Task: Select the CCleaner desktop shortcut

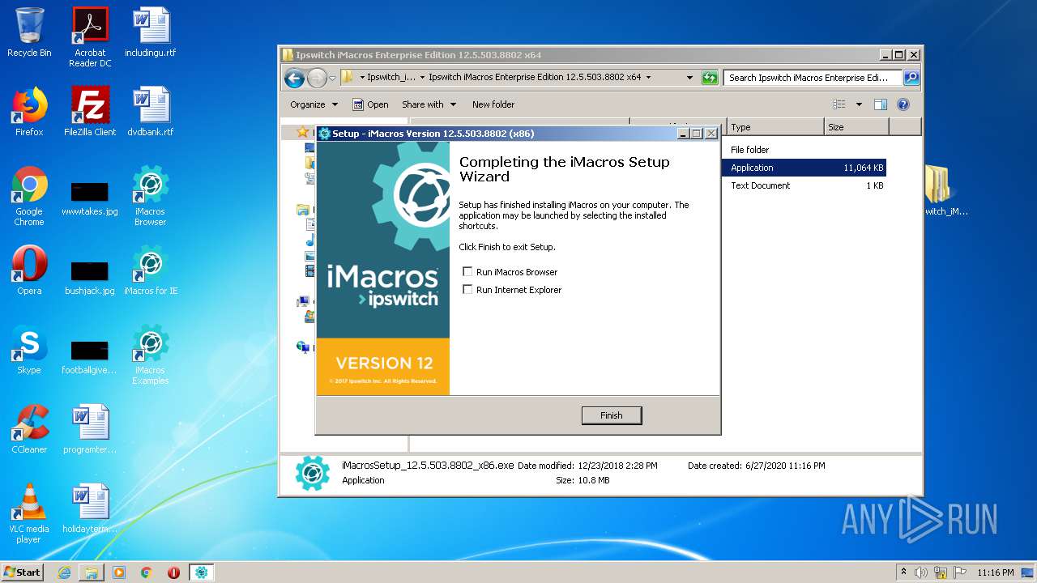Action: [x=29, y=429]
